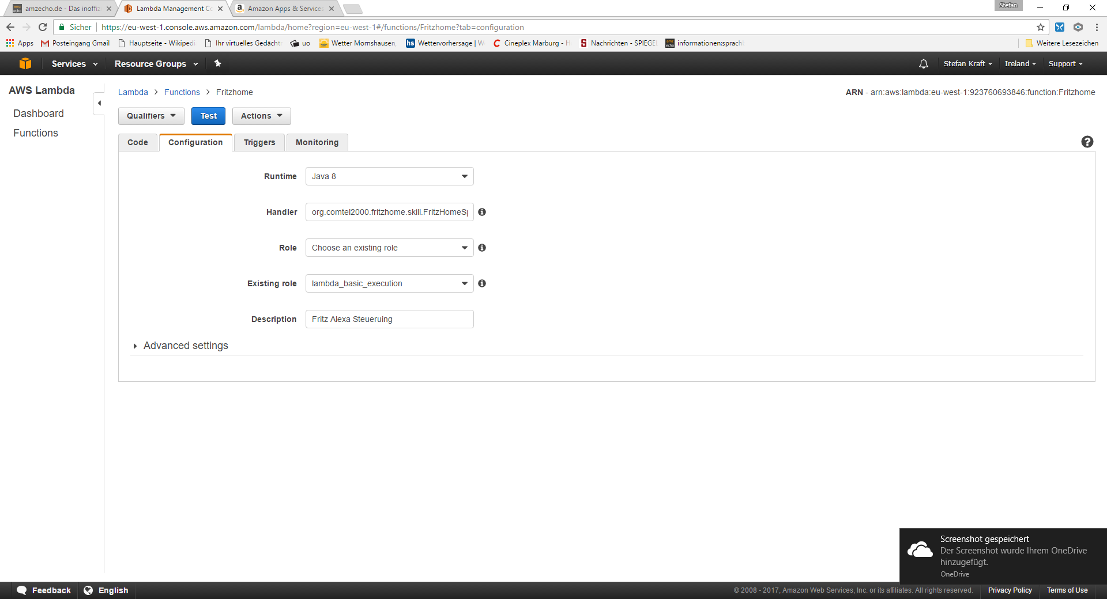Screen dimensions: 1107x599
Task: Open the Ireland region dropdown
Action: (1020, 63)
